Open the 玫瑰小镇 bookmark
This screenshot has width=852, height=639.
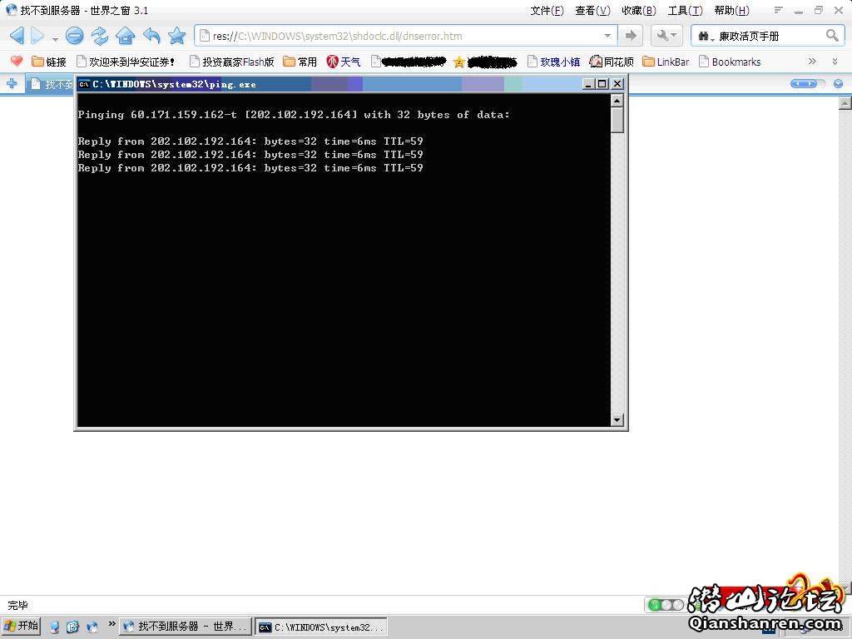(x=553, y=62)
